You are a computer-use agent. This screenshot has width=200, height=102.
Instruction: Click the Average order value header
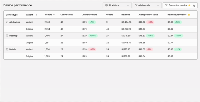[148, 15]
